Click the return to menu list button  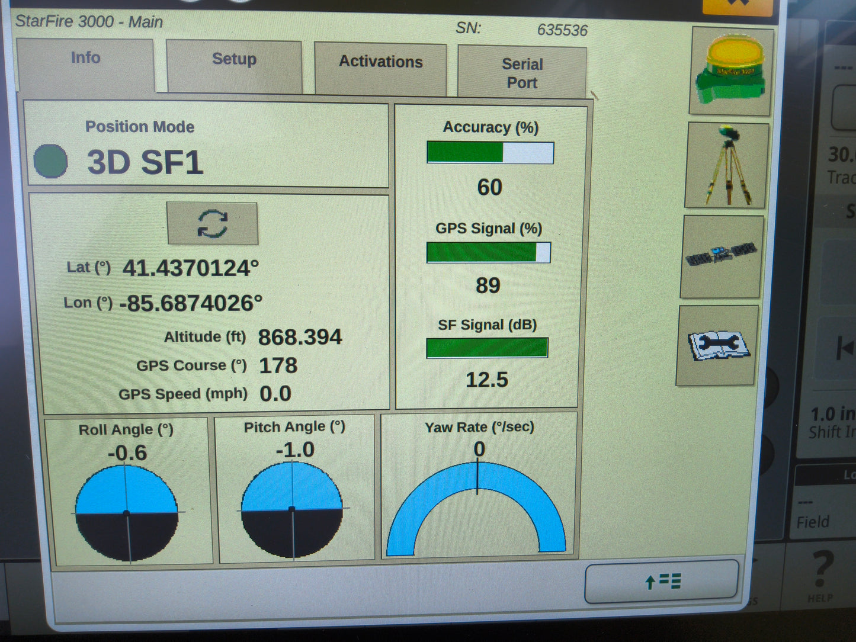coord(662,582)
